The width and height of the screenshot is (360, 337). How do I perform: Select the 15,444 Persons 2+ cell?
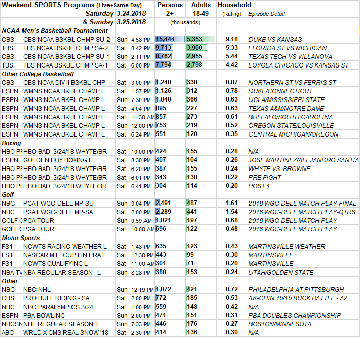(x=170, y=39)
